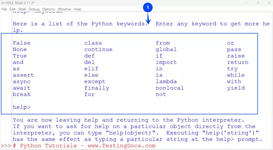The height and width of the screenshot is (150, 273).
Task: Click the keyword 'elif'
Action: tap(91, 69)
